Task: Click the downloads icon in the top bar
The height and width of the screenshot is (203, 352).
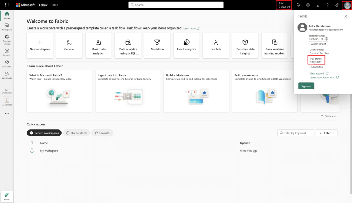Action: (318, 5)
